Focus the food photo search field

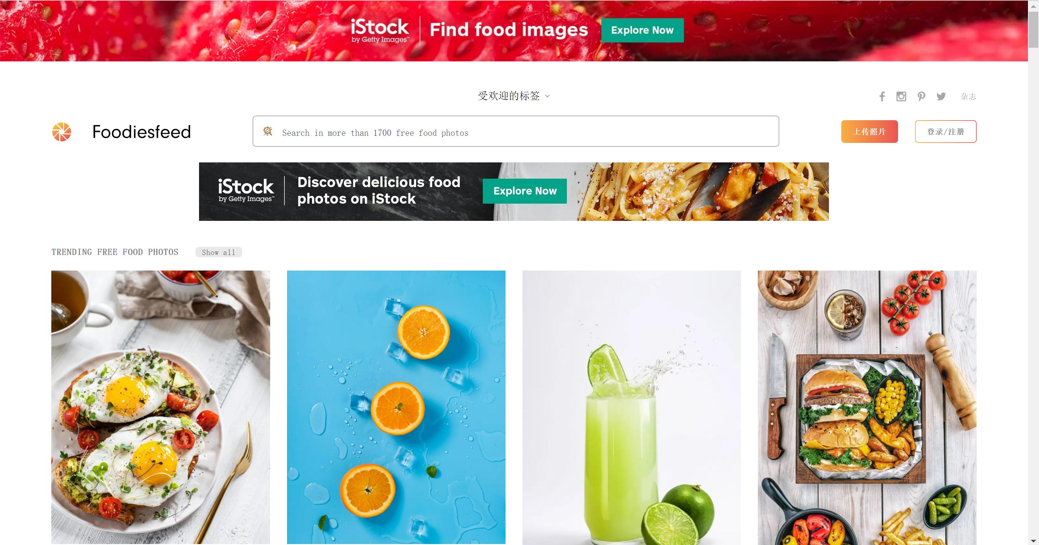tap(516, 132)
